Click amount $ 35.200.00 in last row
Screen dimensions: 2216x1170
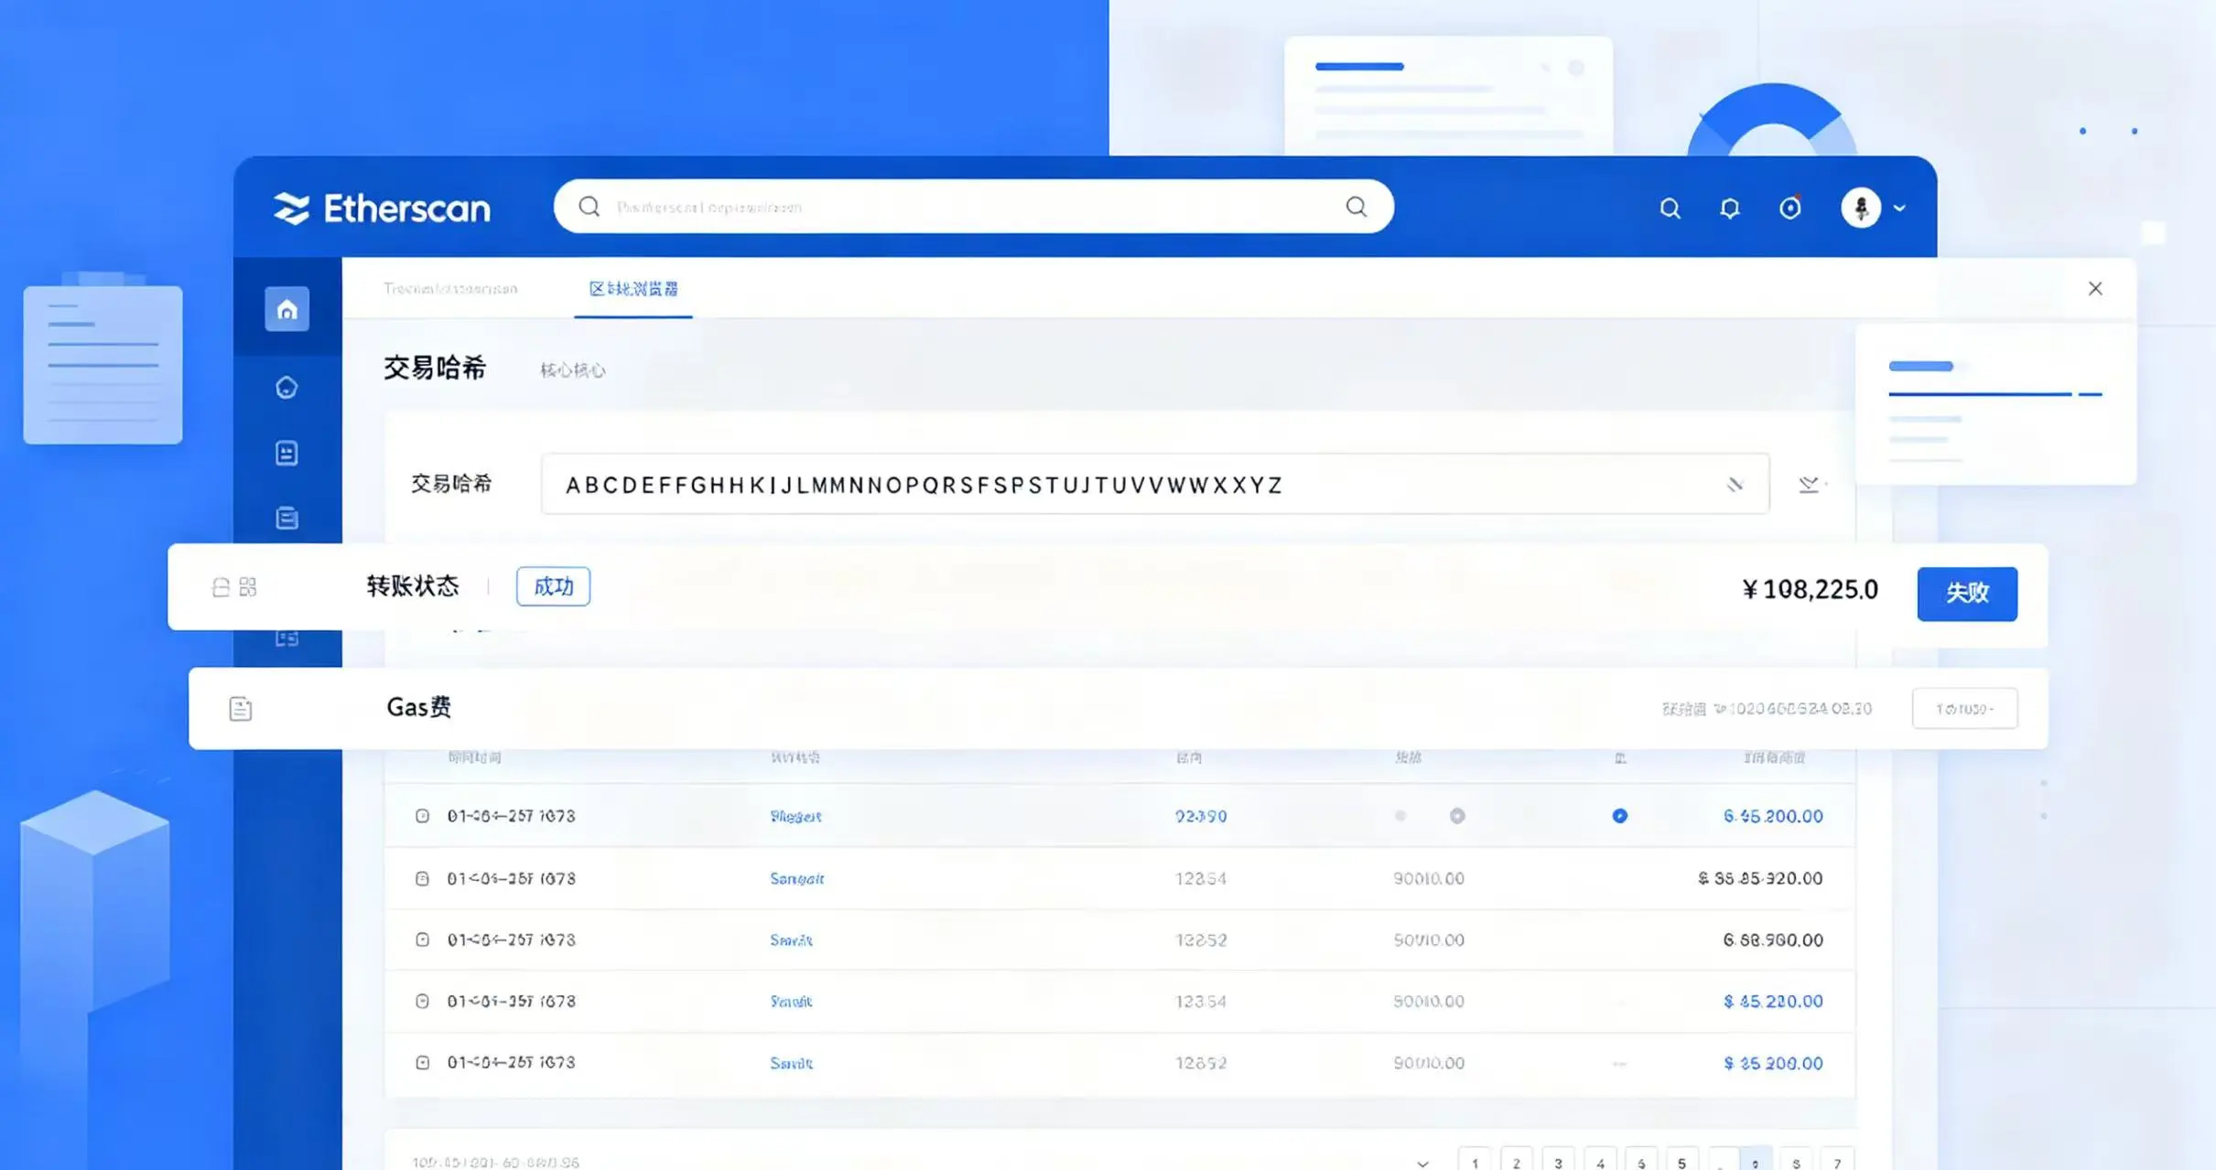(x=1773, y=1063)
